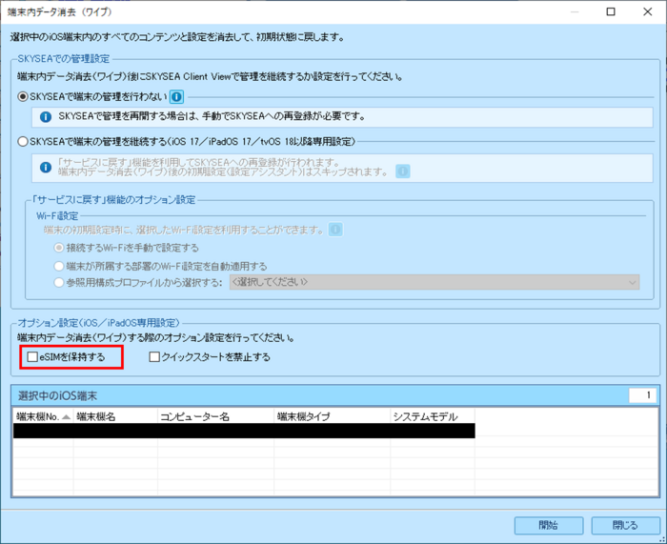Click the 閉じる button
Viewport: 667px width, 544px height.
[x=625, y=526]
